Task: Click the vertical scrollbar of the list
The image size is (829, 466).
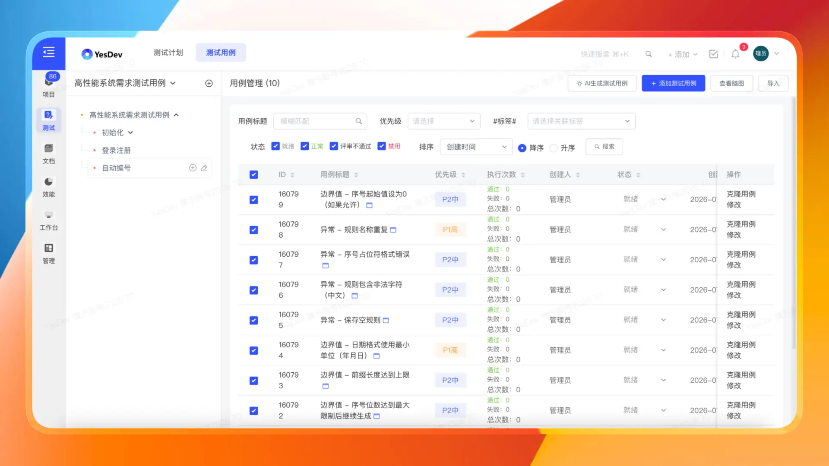Action: coord(794,223)
